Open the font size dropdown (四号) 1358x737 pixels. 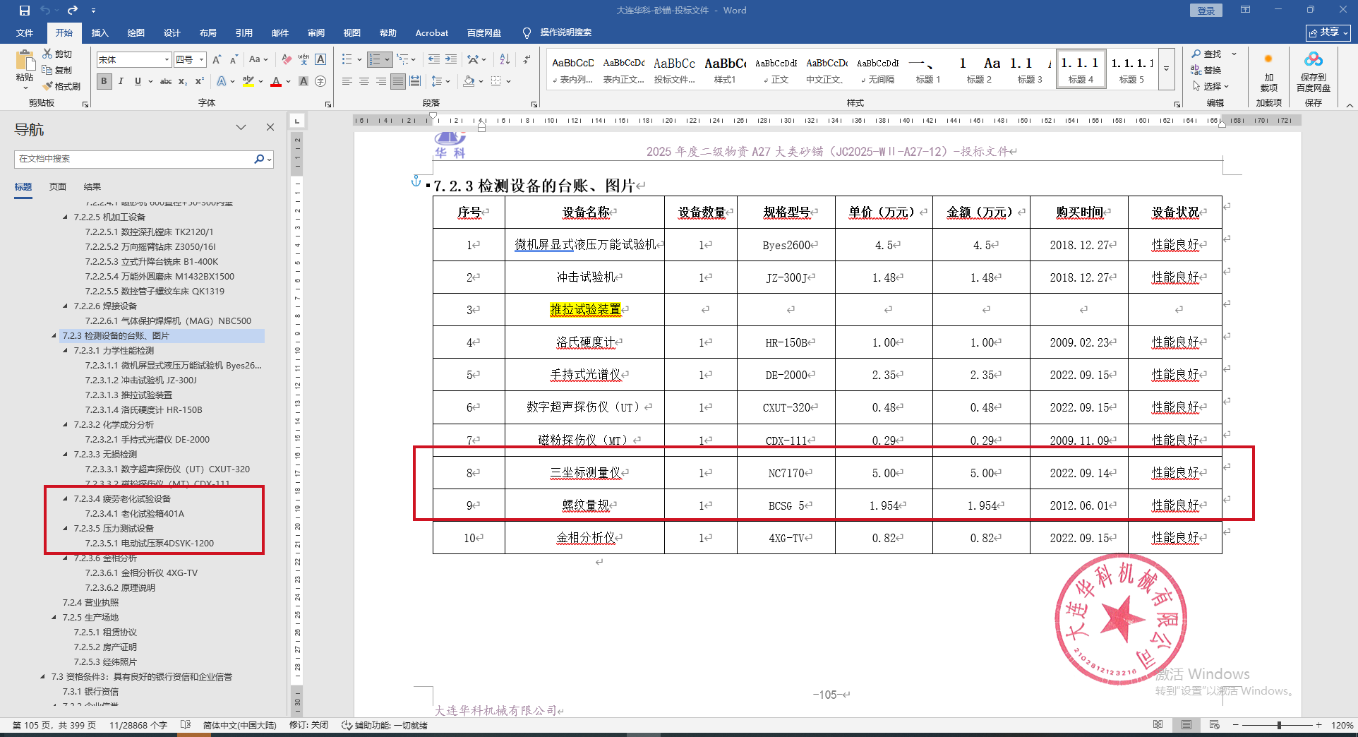tap(202, 60)
